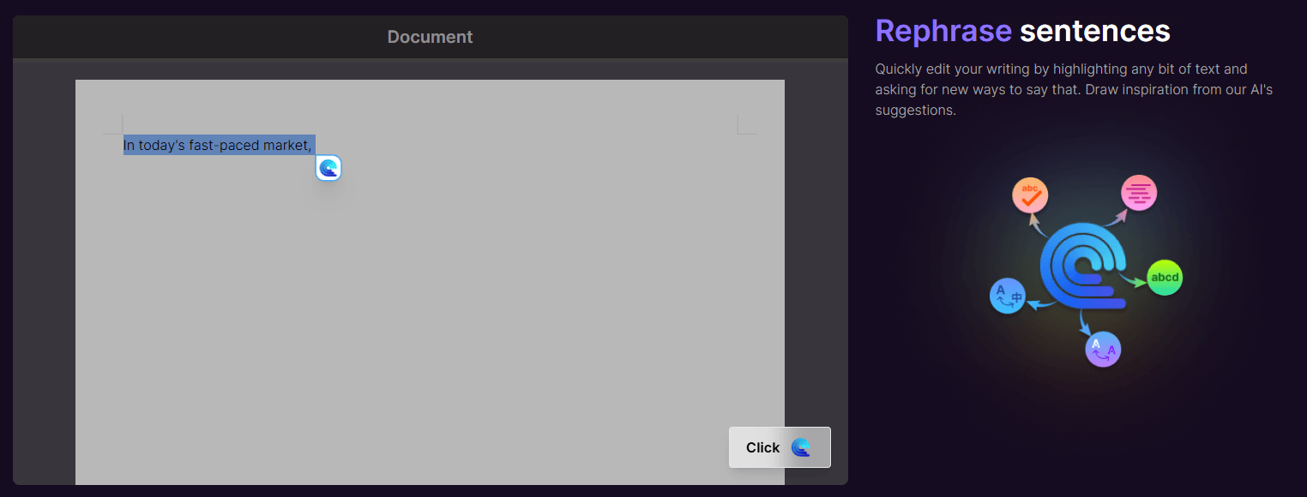The image size is (1307, 497).
Task: Click the Document title bar
Action: 429,37
